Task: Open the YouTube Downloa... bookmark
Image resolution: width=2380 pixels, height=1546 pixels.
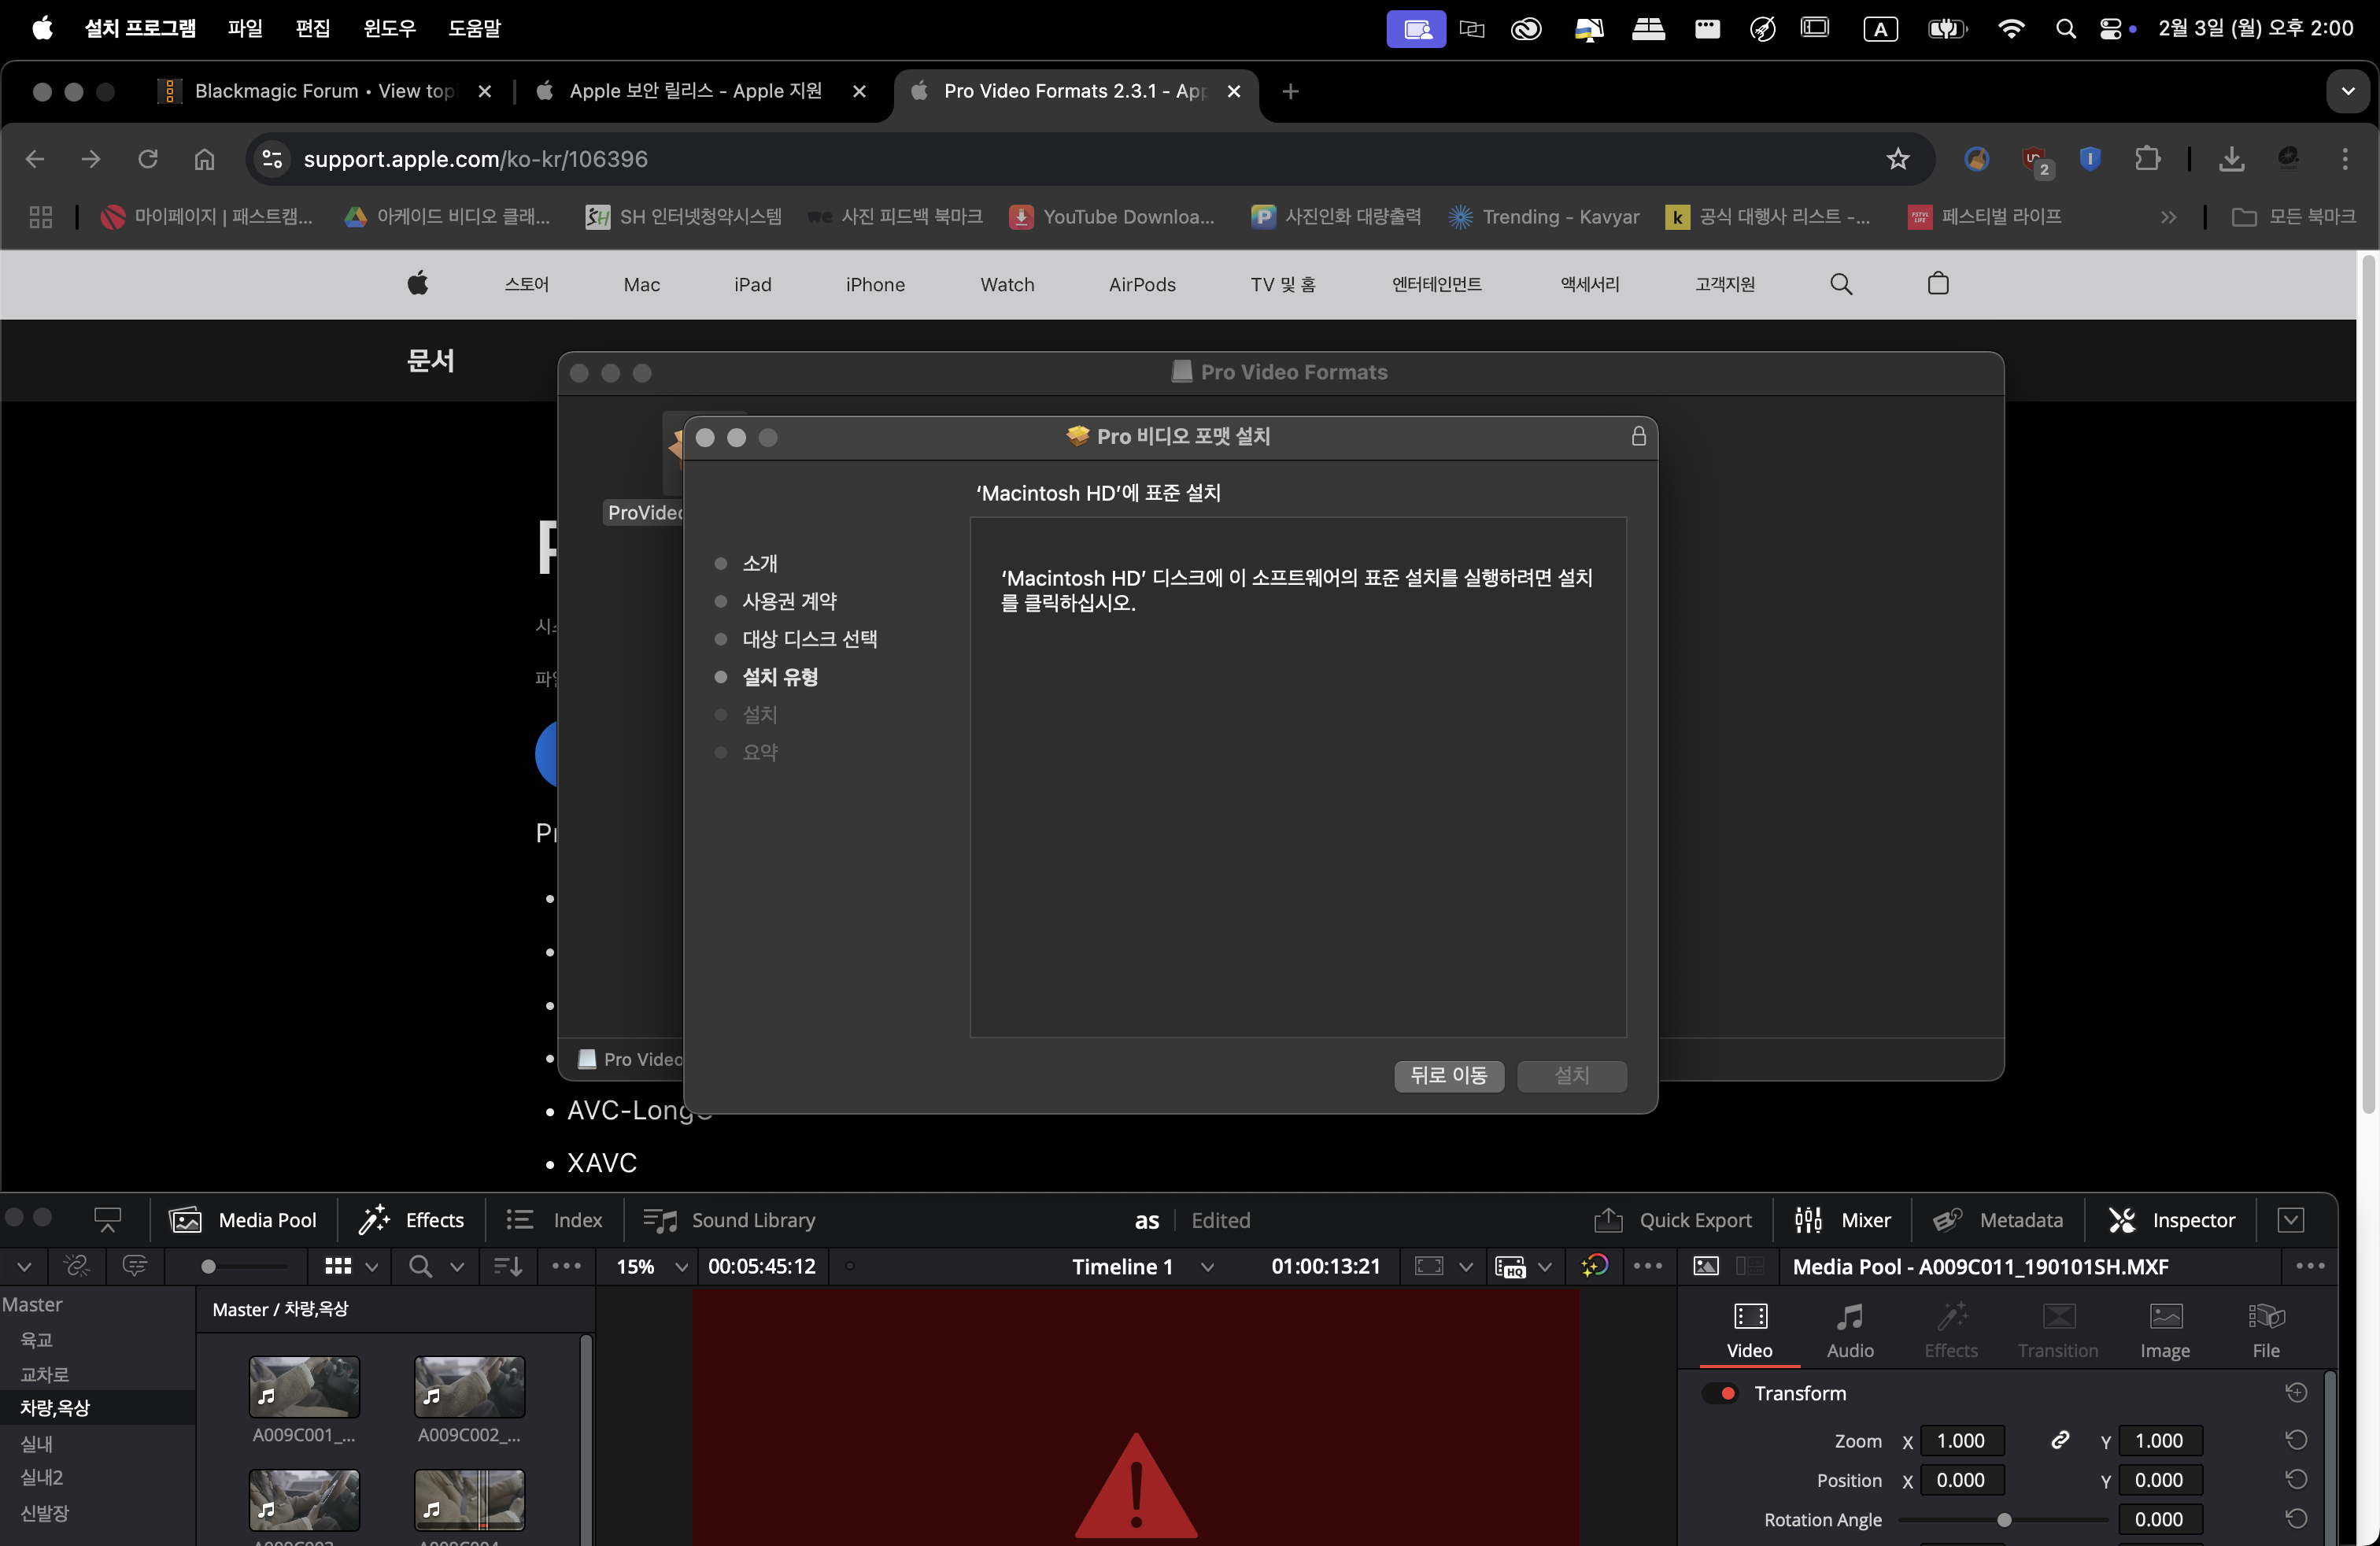Action: 1112,217
